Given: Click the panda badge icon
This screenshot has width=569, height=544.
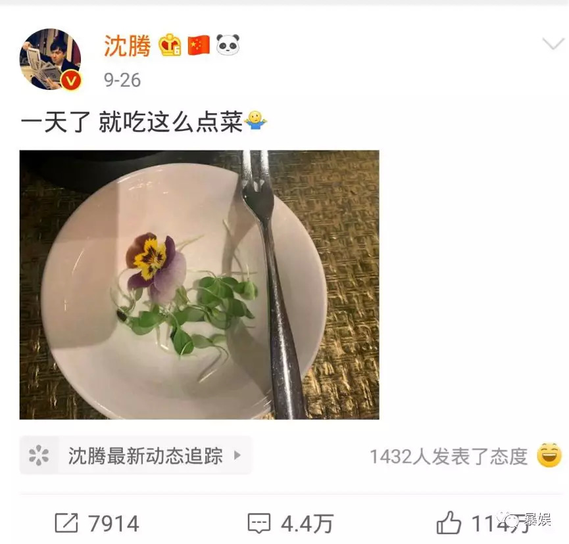Looking at the screenshot, I should (x=228, y=45).
